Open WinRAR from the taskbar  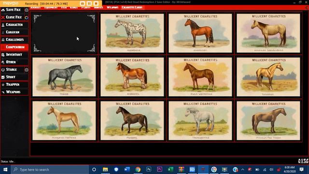(x=182, y=170)
